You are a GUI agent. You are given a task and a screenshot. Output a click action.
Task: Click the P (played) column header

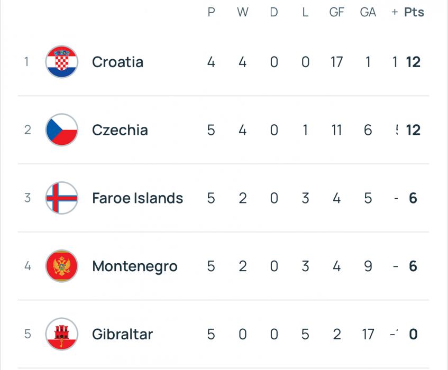click(211, 12)
